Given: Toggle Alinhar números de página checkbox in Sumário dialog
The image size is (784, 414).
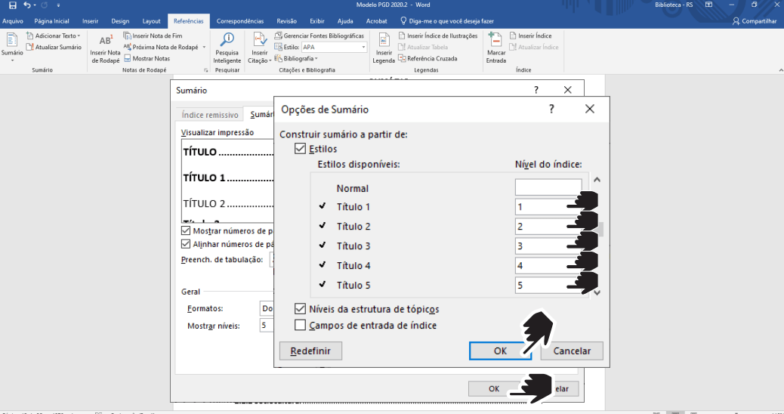Looking at the screenshot, I should point(186,244).
